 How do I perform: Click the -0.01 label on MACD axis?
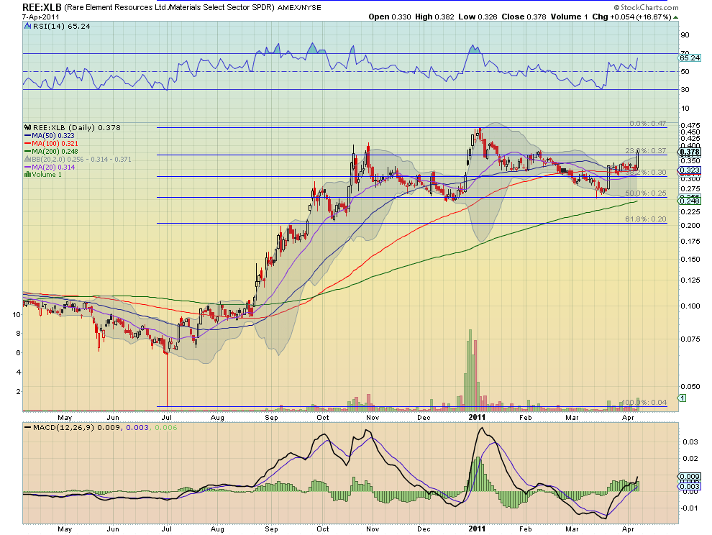[689, 508]
